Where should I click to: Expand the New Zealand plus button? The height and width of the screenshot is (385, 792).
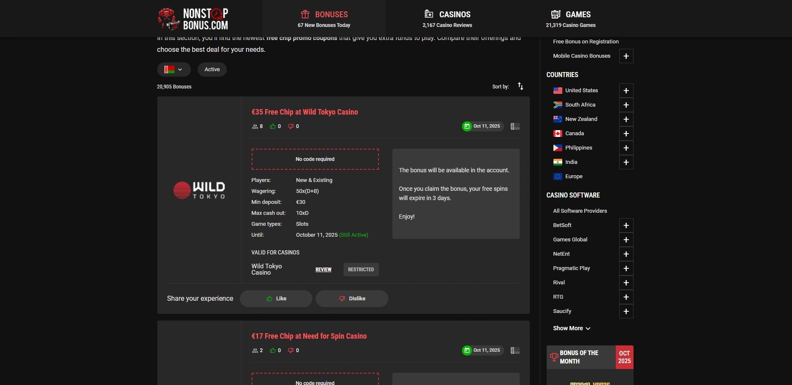tap(626, 119)
